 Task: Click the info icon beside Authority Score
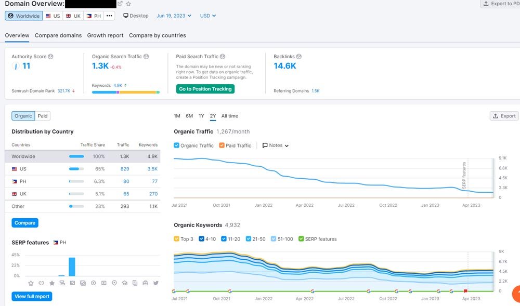(50, 57)
